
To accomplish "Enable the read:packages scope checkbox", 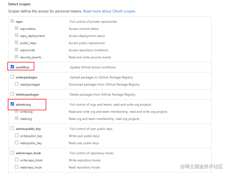I will click(17, 84).
